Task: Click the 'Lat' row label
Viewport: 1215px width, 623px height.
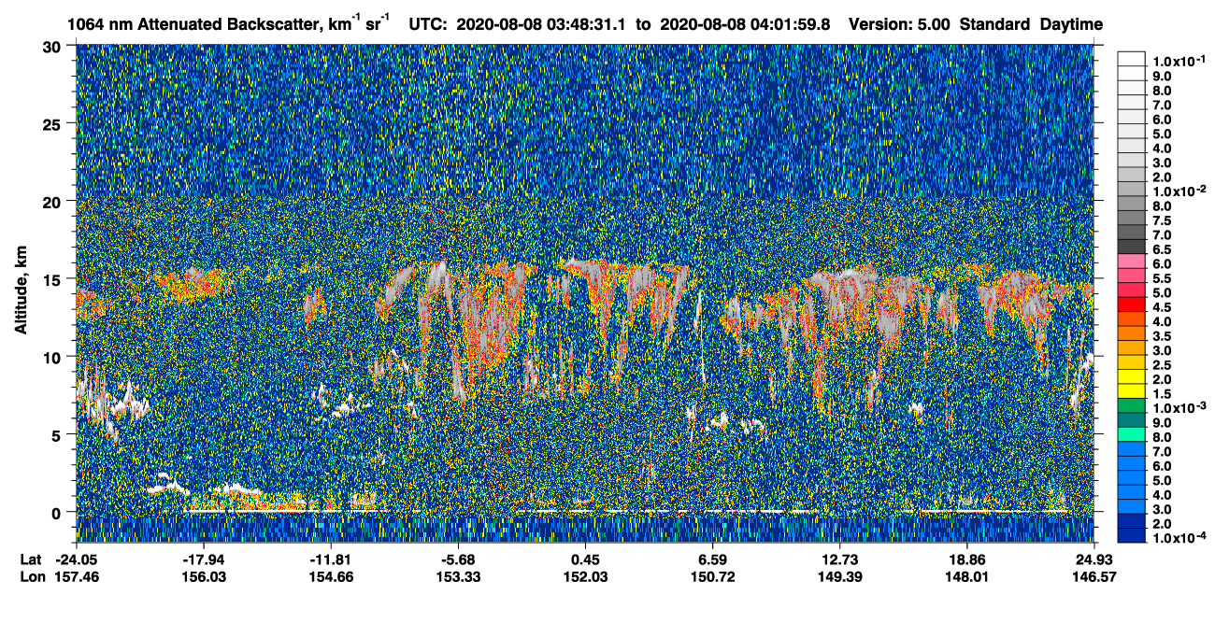Action: (x=30, y=559)
